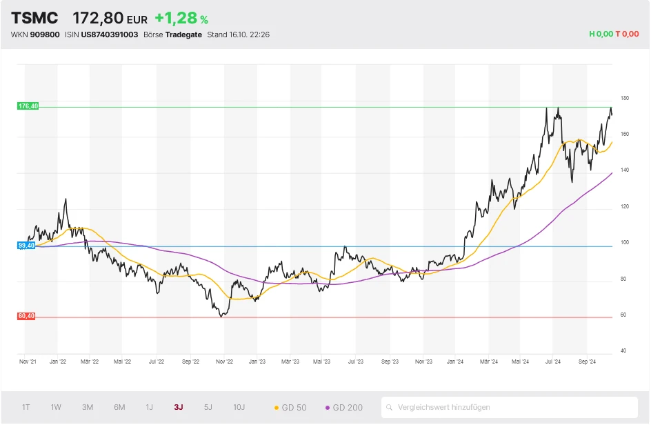This screenshot has height=425, width=651.
Task: Click the yellow GD 50 color swatch
Action: (x=278, y=408)
